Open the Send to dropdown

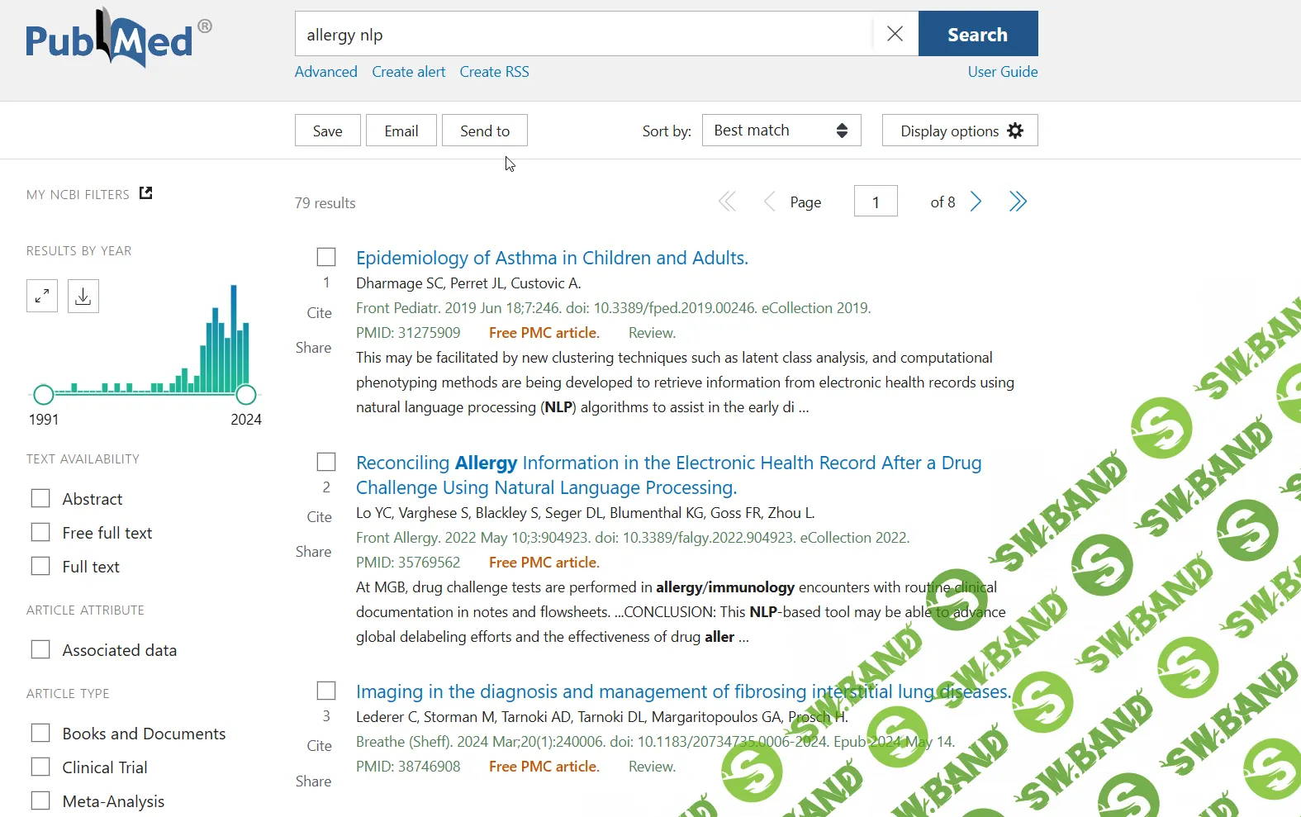tap(485, 131)
